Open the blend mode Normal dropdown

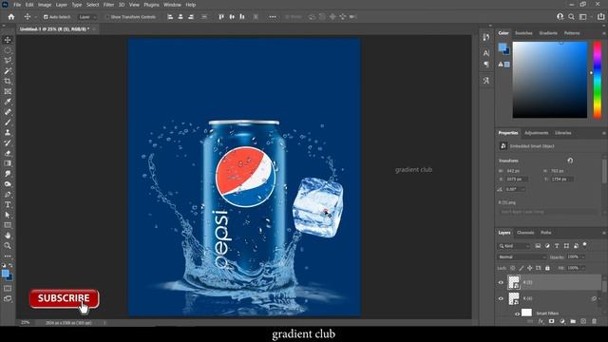522,257
